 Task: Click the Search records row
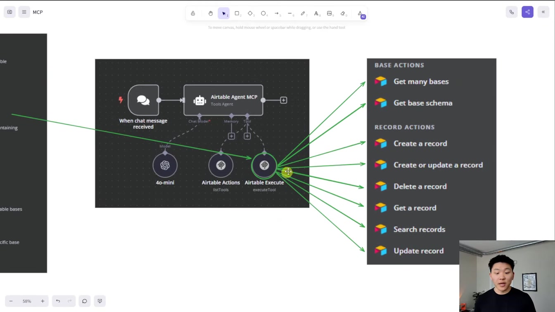[x=432, y=229]
